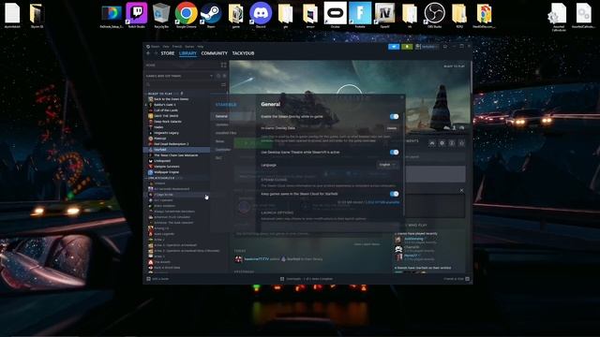Image resolution: width=600 pixels, height=337 pixels.
Task: Select Wallpaper Engine in library list
Action: pyautogui.click(x=167, y=172)
